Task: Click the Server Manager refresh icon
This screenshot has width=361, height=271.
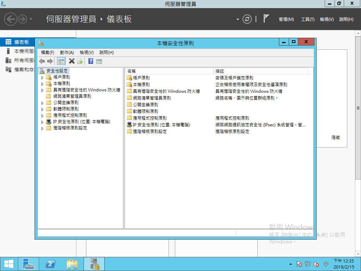Action: tap(247, 19)
